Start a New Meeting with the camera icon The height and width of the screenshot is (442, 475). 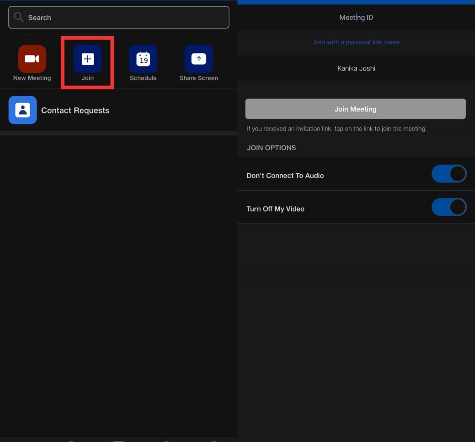[x=32, y=59]
